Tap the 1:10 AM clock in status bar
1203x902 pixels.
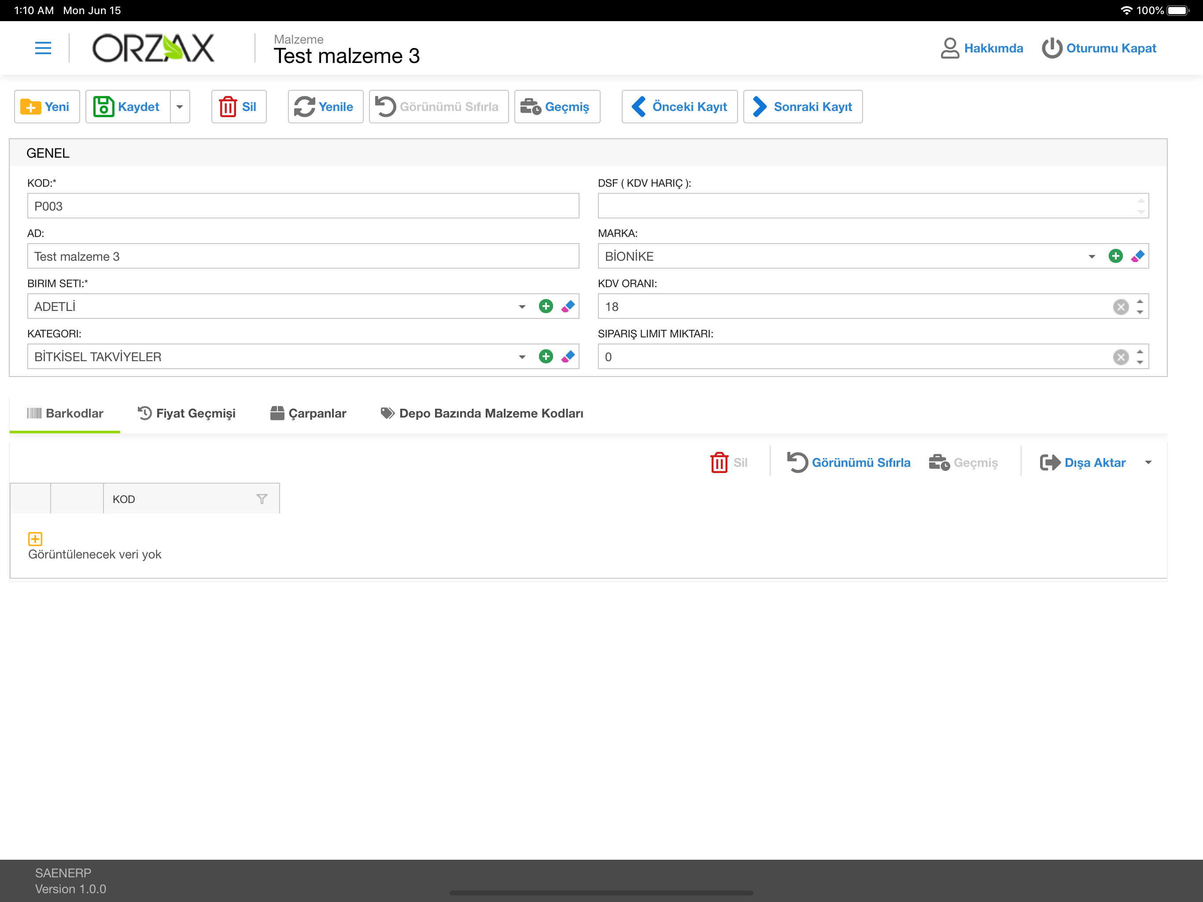[34, 10]
